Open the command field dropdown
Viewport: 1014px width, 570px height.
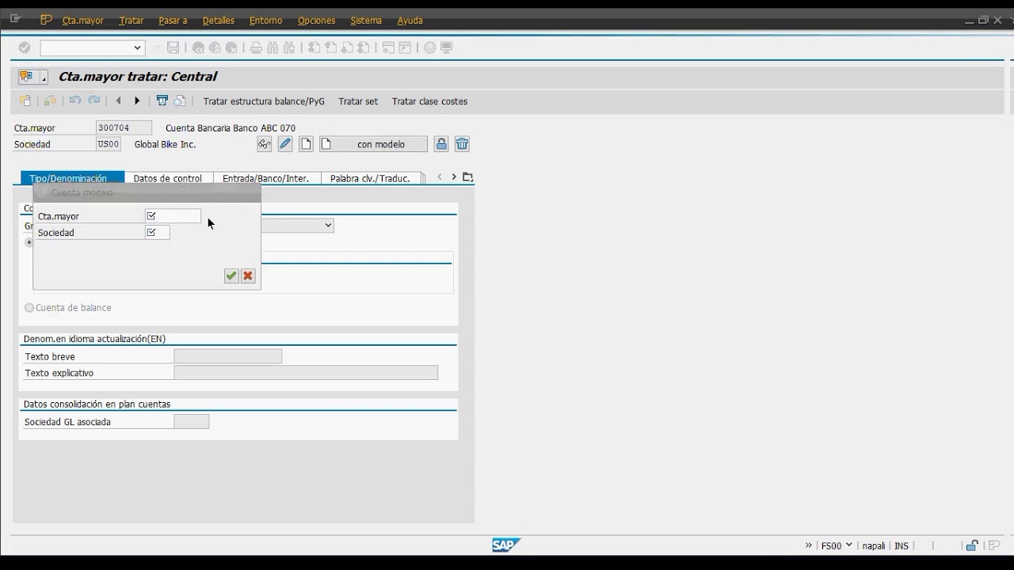[137, 47]
